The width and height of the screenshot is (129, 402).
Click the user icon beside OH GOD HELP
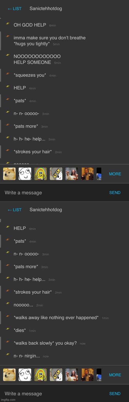tap(8, 23)
